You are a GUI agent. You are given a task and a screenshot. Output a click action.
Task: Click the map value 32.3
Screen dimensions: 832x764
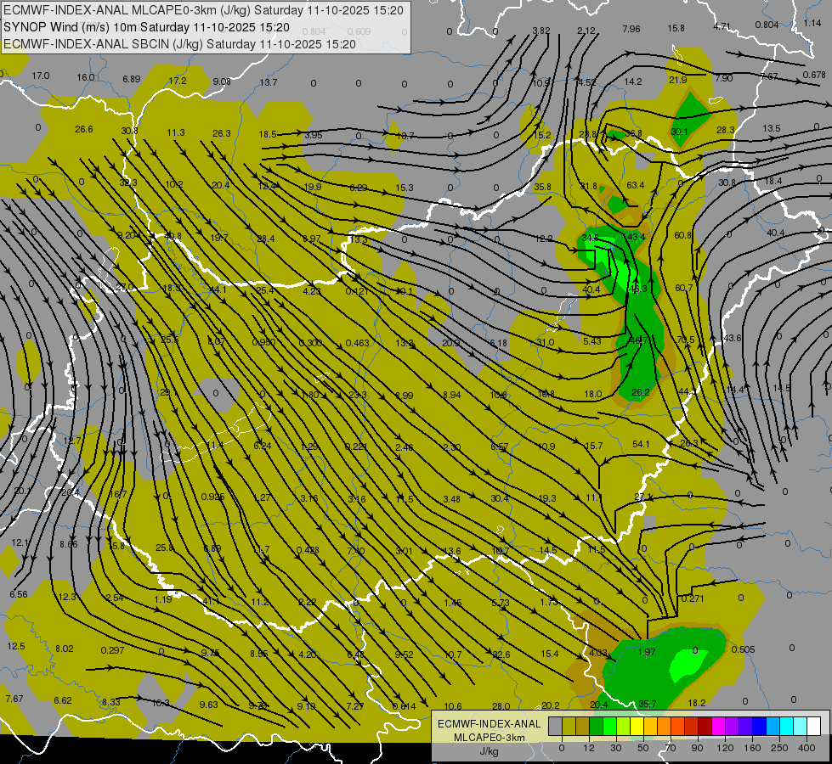127,183
